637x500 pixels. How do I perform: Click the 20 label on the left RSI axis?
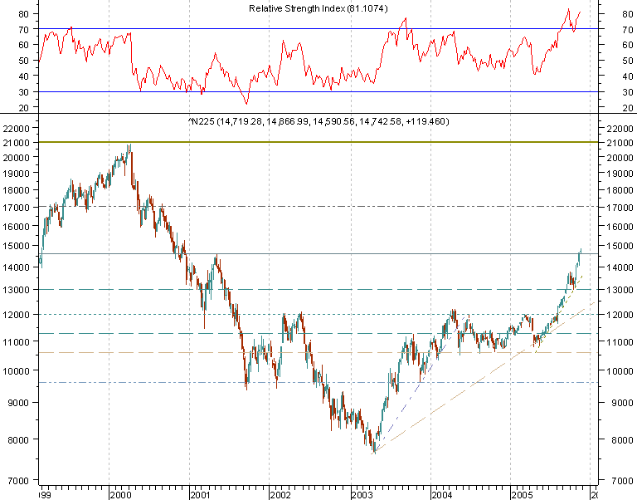(x=23, y=108)
